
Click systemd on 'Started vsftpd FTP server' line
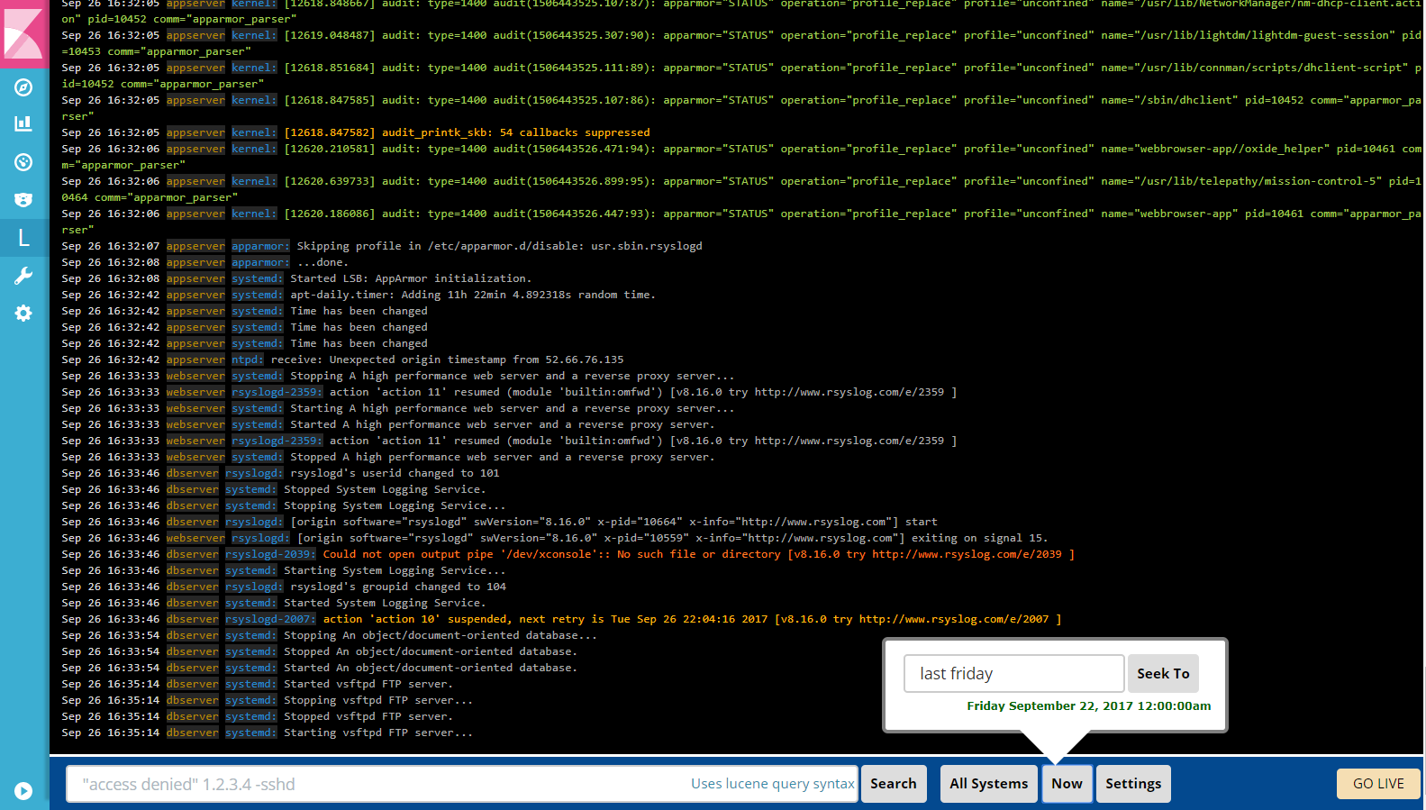pos(250,684)
